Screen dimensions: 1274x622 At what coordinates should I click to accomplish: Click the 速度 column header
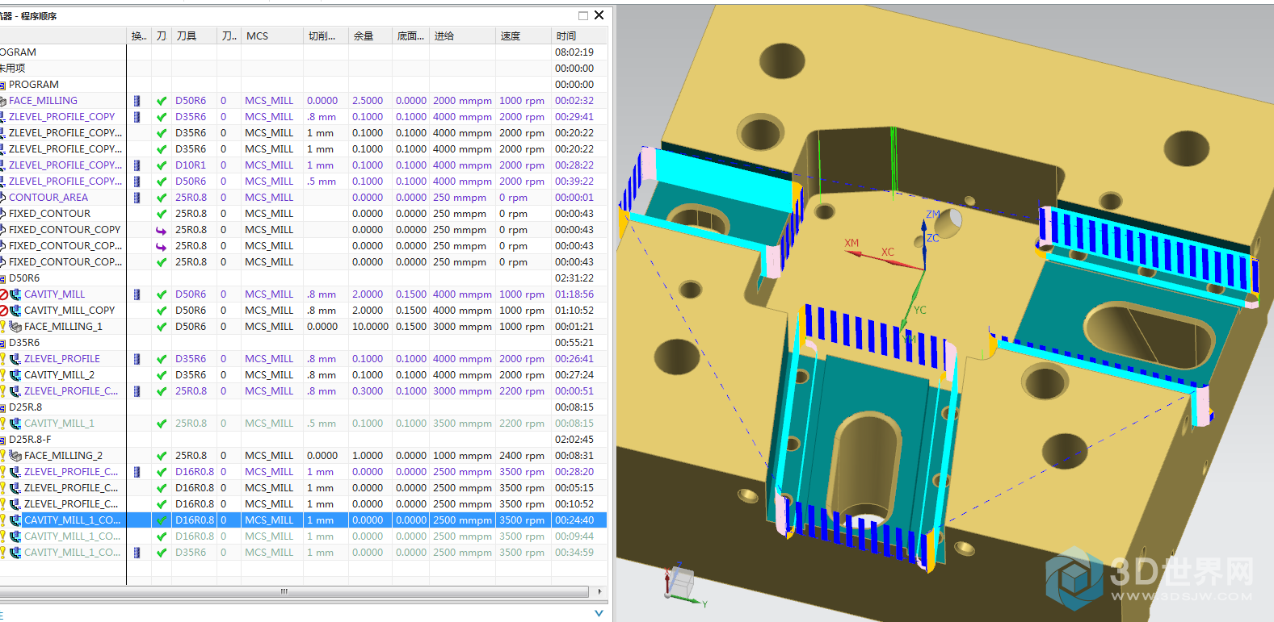(523, 36)
